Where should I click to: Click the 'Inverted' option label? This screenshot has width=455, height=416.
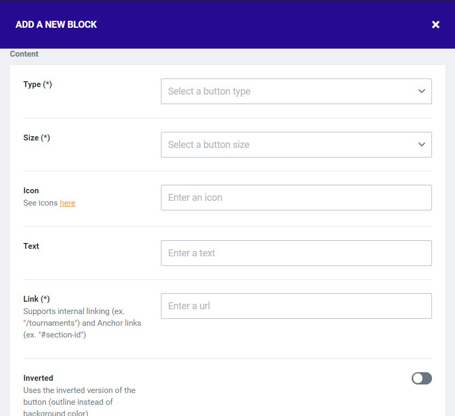coord(38,378)
